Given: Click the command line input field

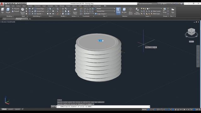Looking at the screenshot, I should [103, 107].
